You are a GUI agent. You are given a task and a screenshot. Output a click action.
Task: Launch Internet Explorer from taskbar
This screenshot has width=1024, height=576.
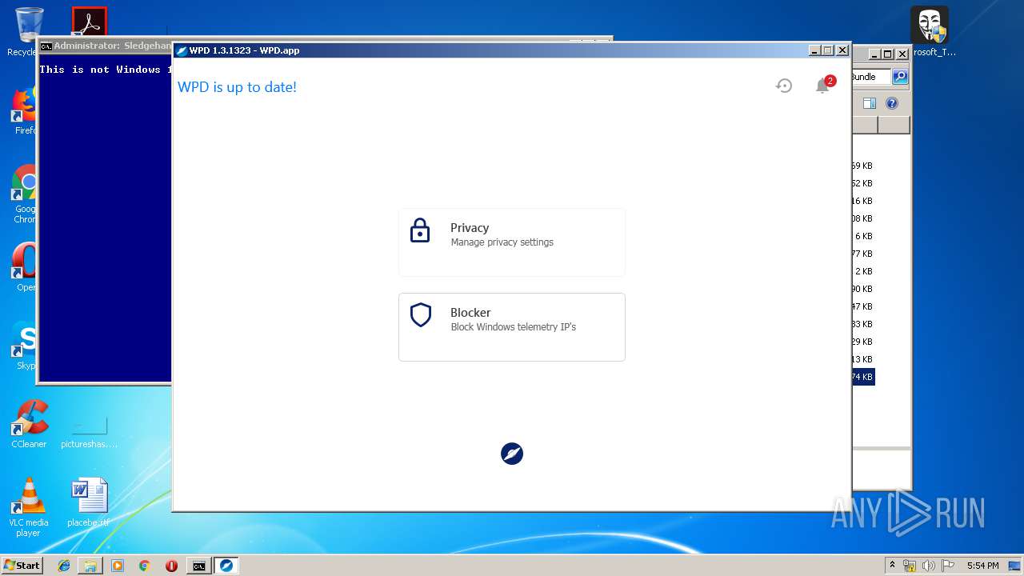pos(64,566)
